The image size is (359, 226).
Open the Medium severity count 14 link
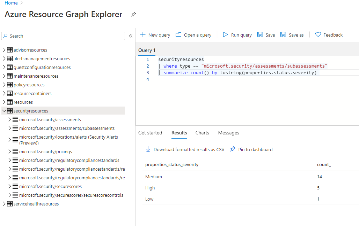320,177
